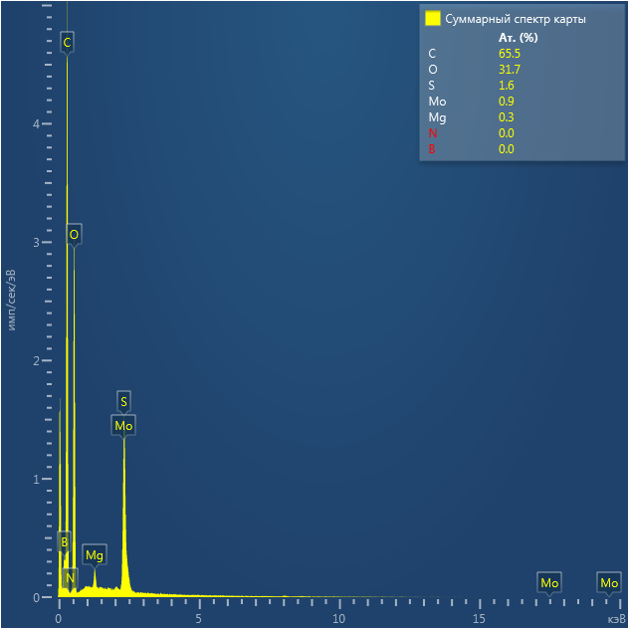The height and width of the screenshot is (629, 629).
Task: Select the Mo marker near 17 keV
Action: tap(549, 582)
